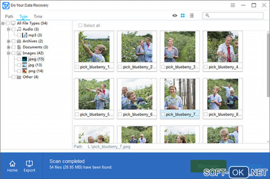Click the png file type icon
The image size is (270, 179).
[x=25, y=71]
